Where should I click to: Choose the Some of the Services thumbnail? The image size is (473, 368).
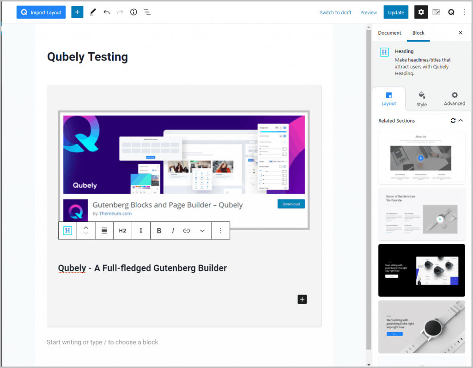(x=421, y=214)
